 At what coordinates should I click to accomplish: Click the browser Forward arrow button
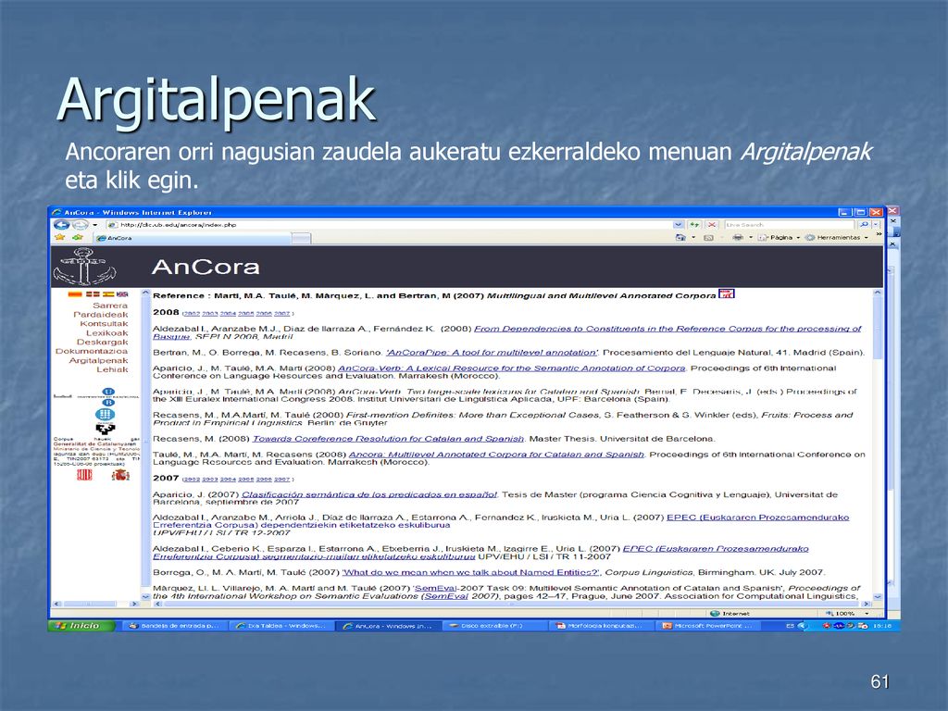pos(81,225)
